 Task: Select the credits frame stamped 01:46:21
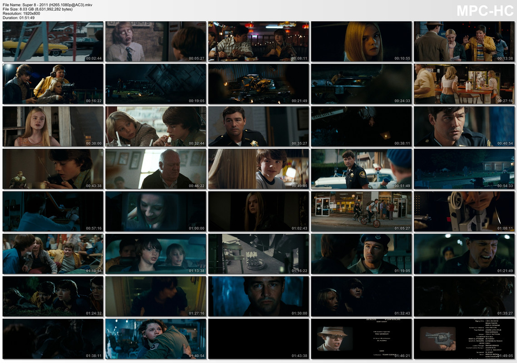(361, 339)
